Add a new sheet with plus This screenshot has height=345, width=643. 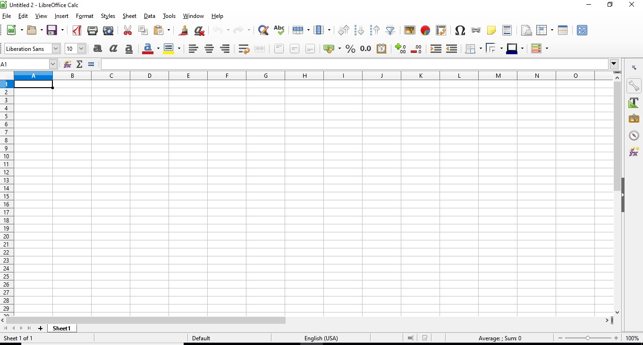(41, 329)
